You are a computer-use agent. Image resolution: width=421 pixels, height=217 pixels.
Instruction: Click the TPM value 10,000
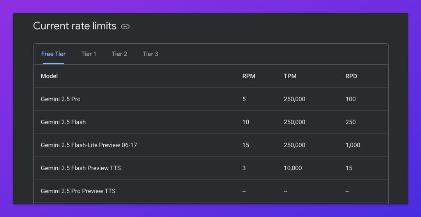click(293, 168)
